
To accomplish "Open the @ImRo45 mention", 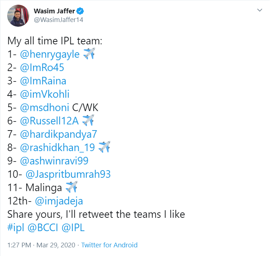I will (x=43, y=67).
